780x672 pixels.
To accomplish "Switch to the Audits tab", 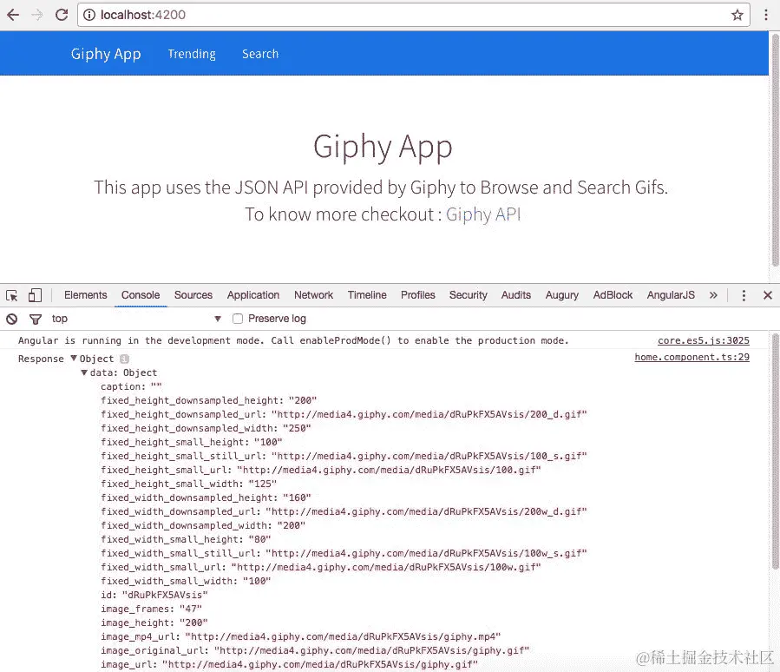I will pyautogui.click(x=516, y=295).
